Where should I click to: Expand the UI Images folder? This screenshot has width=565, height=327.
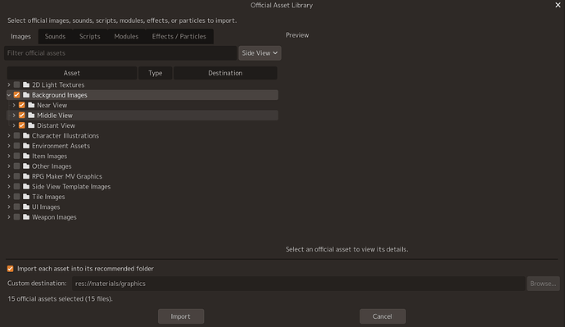(9, 207)
